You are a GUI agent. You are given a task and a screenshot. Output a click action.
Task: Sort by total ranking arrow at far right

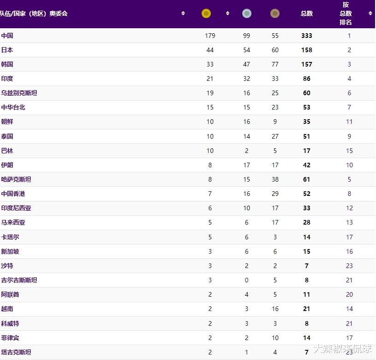370,13
